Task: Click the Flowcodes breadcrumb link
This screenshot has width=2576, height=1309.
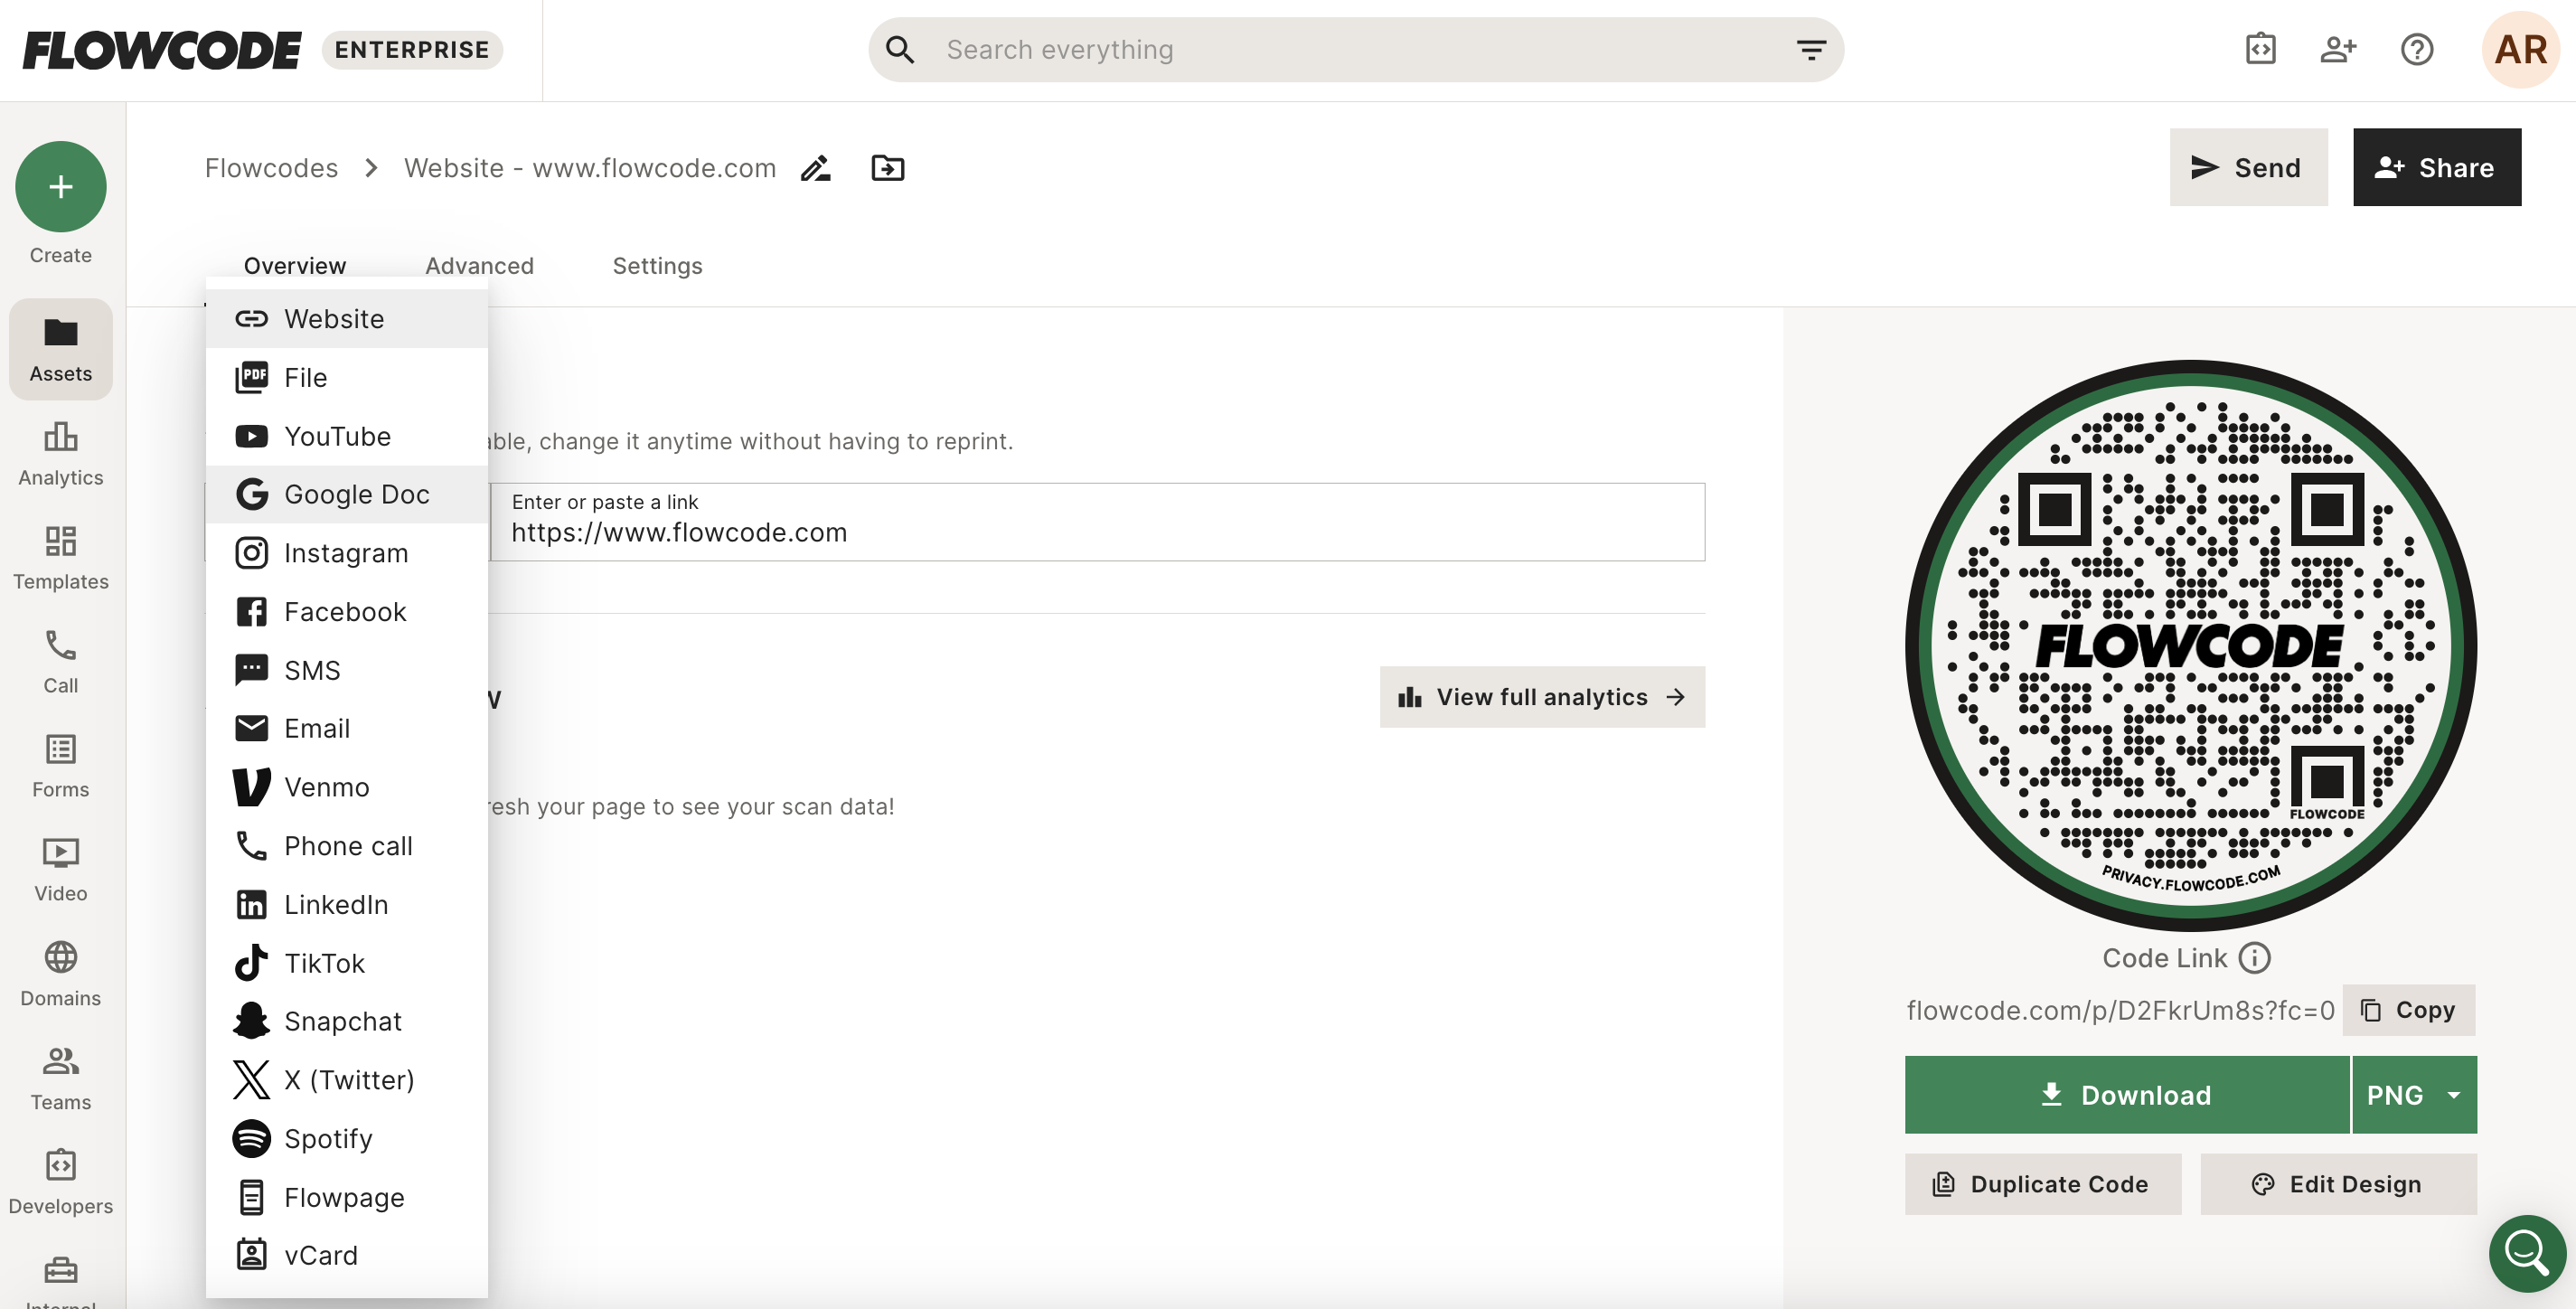Action: 271,168
